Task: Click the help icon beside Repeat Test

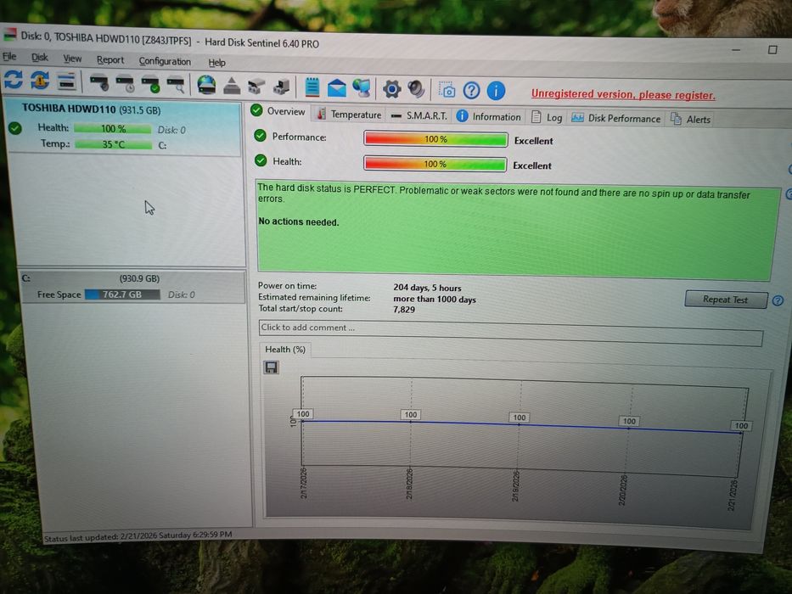Action: [x=778, y=300]
